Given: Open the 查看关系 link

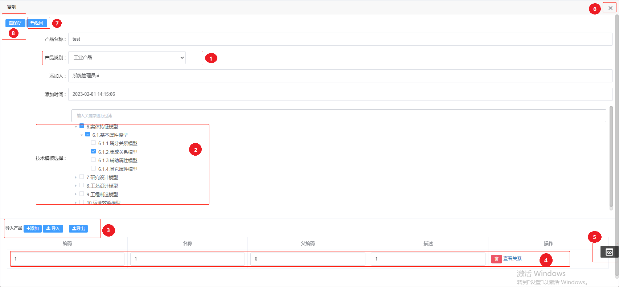Looking at the screenshot, I should click(x=512, y=259).
